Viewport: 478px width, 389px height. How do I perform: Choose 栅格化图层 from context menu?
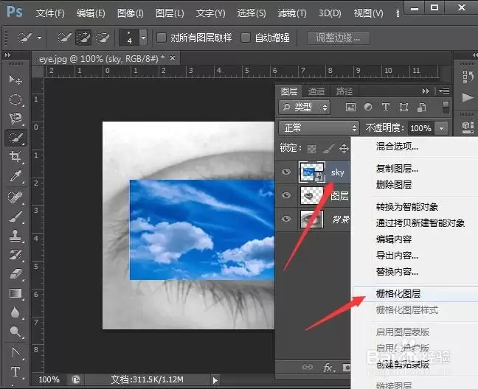[x=398, y=294]
